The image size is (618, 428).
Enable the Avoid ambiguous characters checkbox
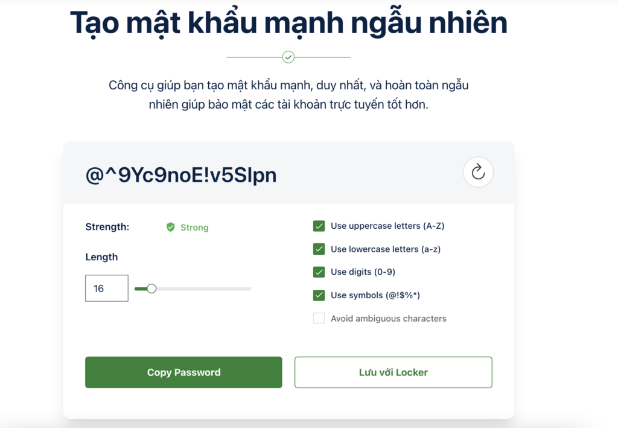[x=319, y=318]
